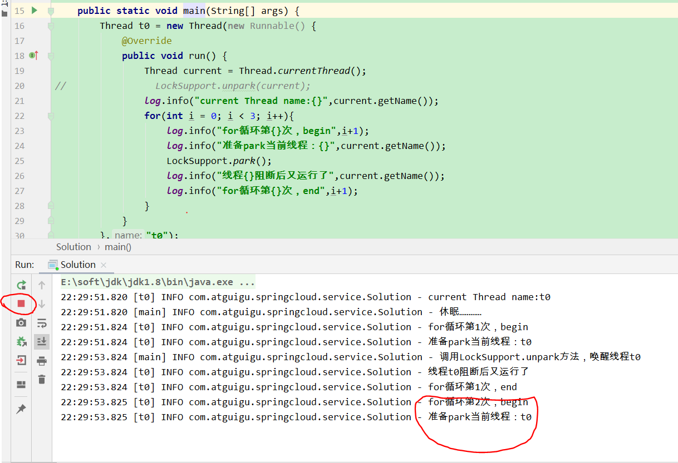This screenshot has width=678, height=463.
Task: Collapse the for loop fold on line 22
Action: click(x=50, y=116)
